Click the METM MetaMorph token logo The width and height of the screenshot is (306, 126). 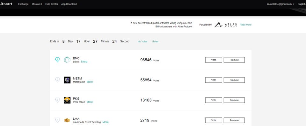point(67,80)
